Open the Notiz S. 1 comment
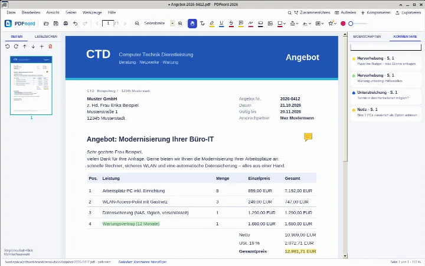 pos(386,112)
